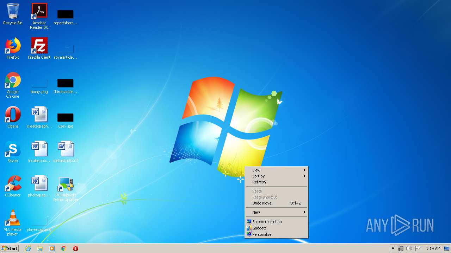Open Windows Explorer folder on taskbar
The width and height of the screenshot is (451, 253).
tap(40, 248)
